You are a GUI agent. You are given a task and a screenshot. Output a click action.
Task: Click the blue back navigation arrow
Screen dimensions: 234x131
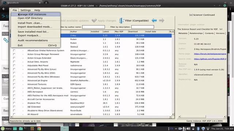tap(154, 20)
